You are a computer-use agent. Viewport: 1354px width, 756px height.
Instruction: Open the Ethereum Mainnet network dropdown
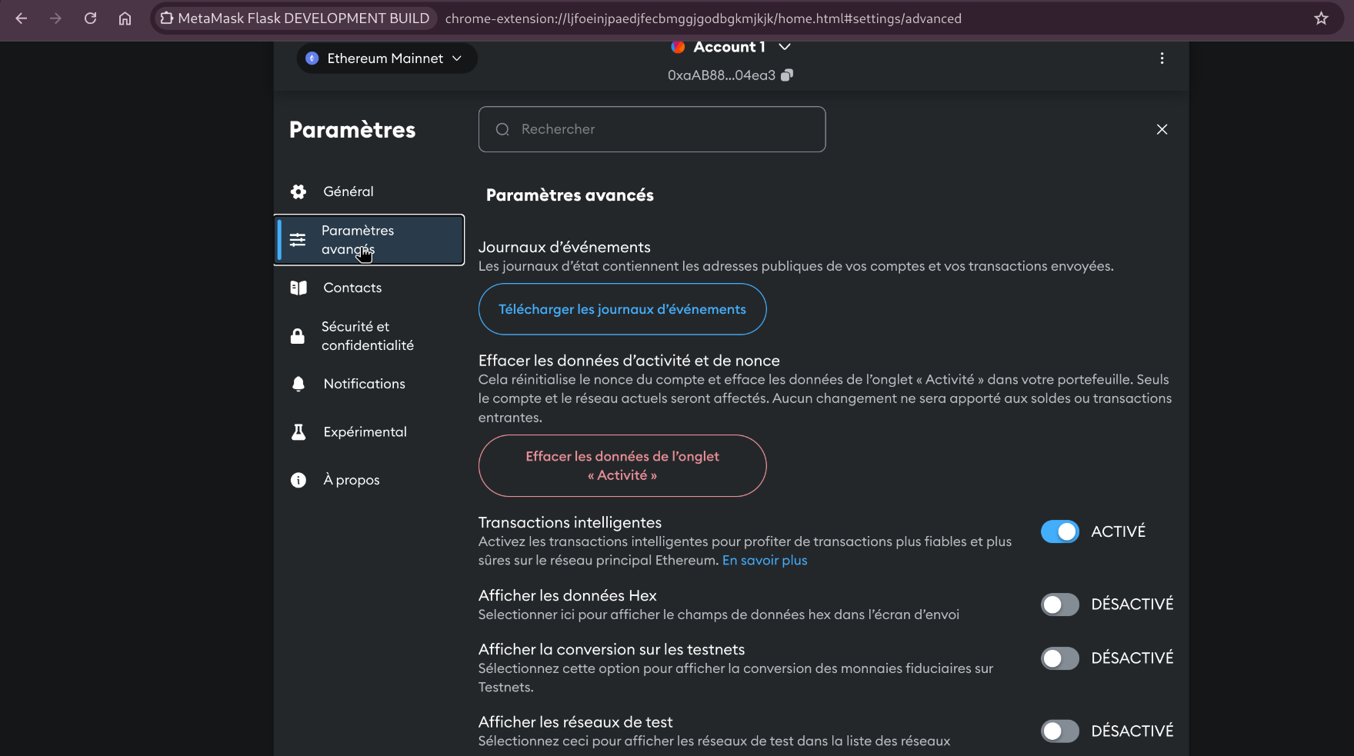(386, 58)
